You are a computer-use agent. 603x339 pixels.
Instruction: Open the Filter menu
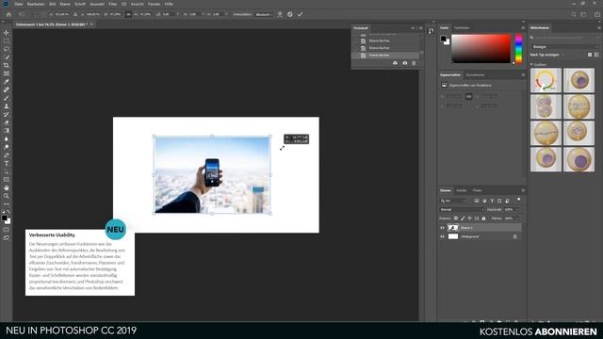click(113, 4)
